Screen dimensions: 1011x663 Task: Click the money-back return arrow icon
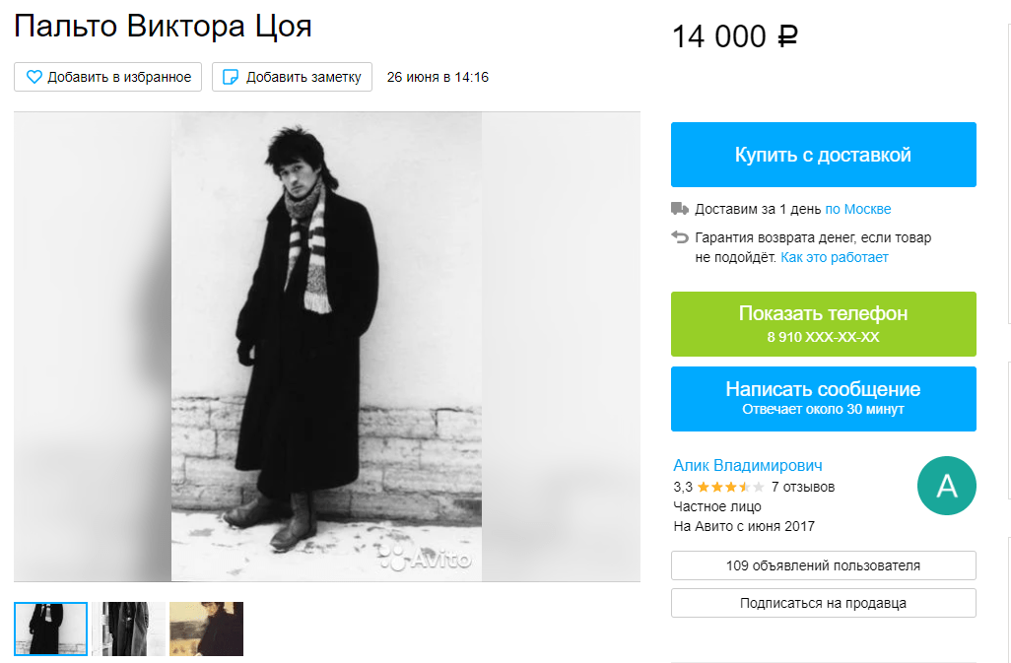(680, 236)
